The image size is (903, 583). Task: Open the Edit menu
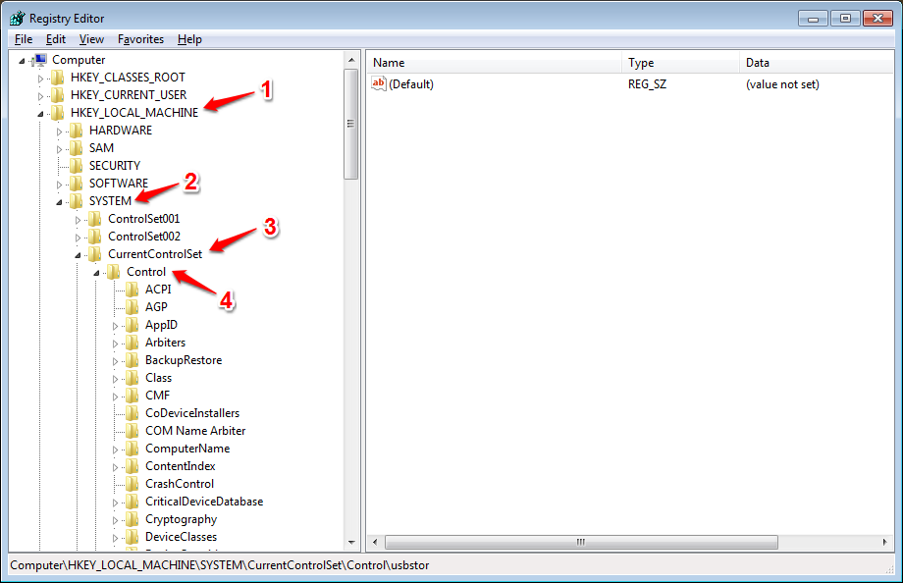point(56,39)
